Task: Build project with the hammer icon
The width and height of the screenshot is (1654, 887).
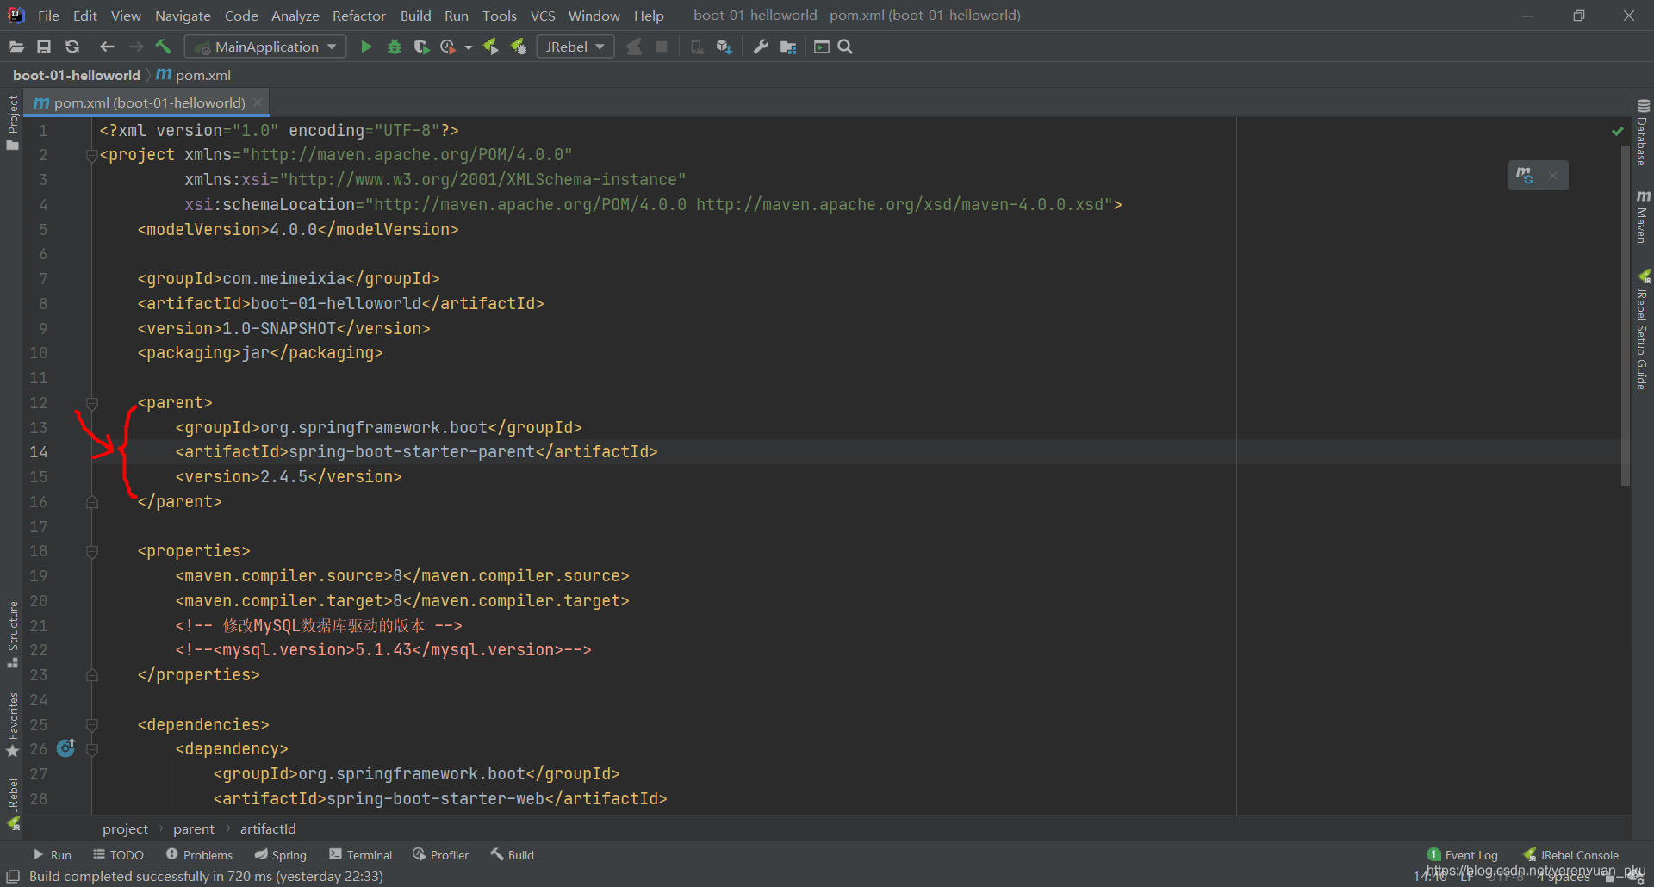Action: coord(163,47)
